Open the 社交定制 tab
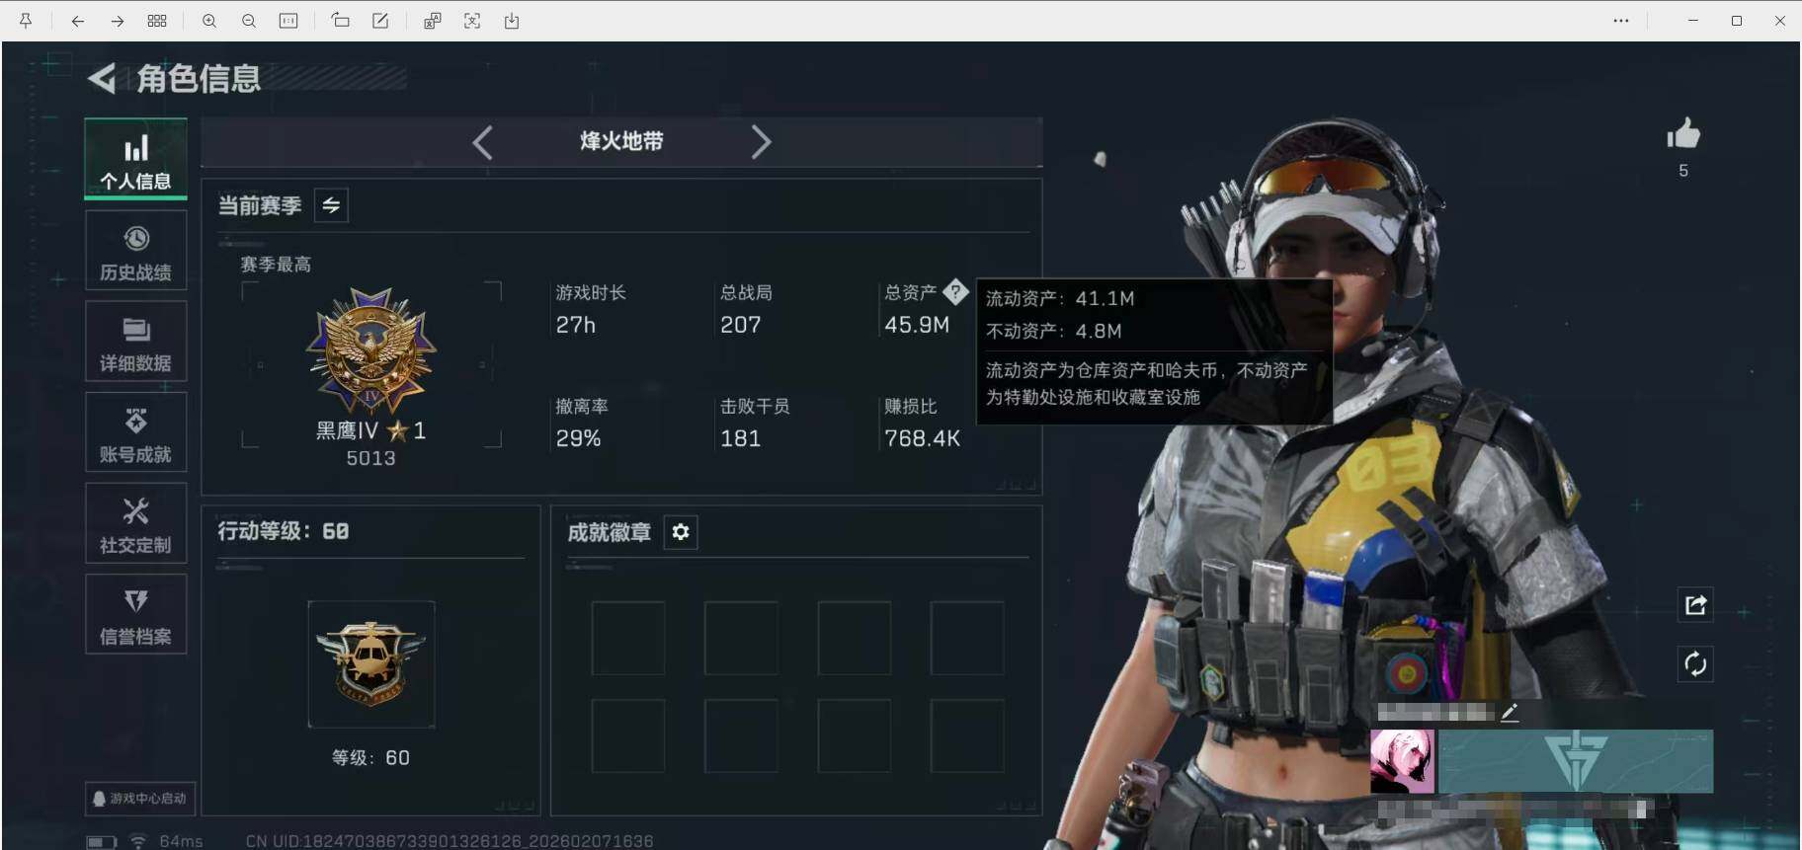The height and width of the screenshot is (850, 1802). pos(135,523)
